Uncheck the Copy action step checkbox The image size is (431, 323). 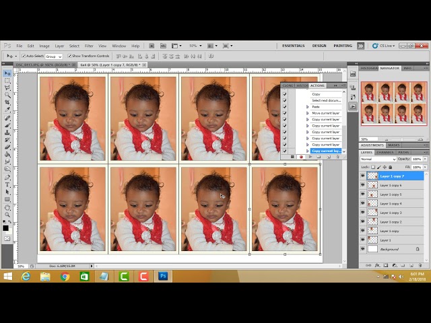[x=285, y=94]
